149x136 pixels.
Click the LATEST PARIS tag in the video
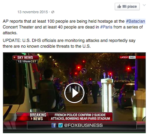click(x=128, y=57)
